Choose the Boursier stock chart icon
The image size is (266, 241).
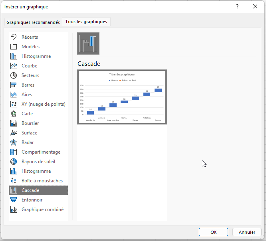click(x=14, y=123)
